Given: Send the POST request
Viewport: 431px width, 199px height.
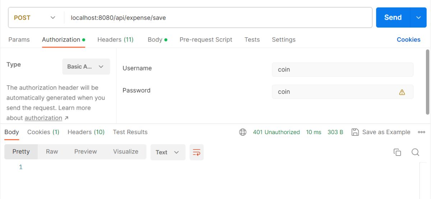Looking at the screenshot, I should [x=393, y=18].
